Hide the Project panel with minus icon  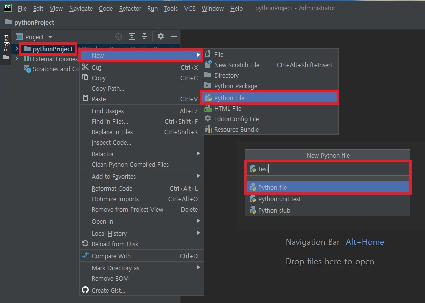click(x=174, y=36)
